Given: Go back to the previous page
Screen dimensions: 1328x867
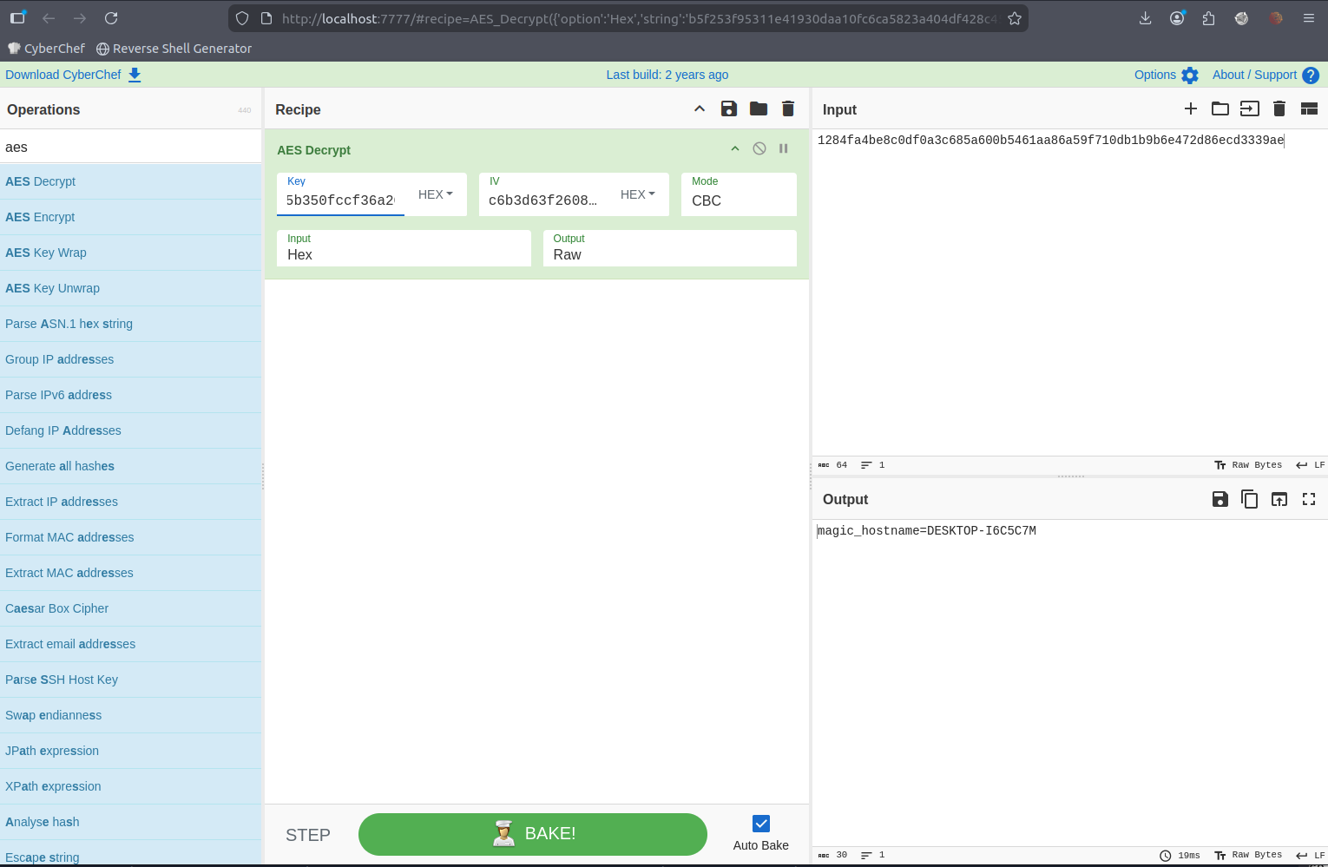Looking at the screenshot, I should point(49,18).
